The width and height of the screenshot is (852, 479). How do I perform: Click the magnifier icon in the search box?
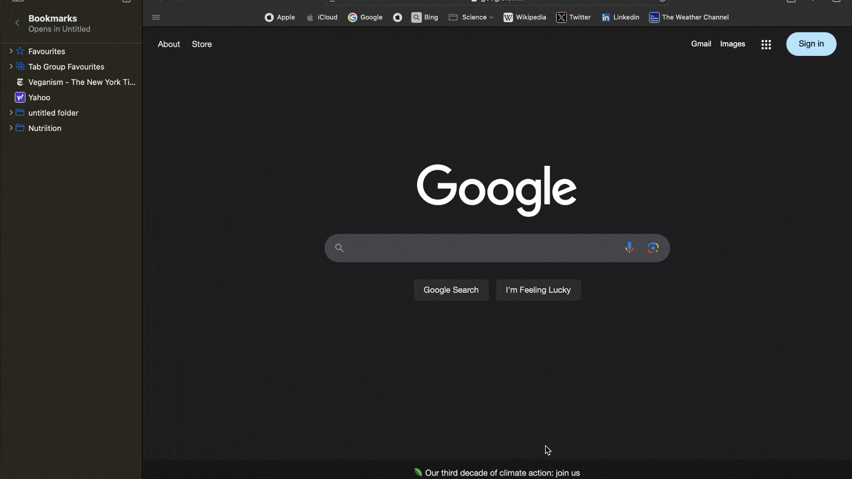click(339, 248)
